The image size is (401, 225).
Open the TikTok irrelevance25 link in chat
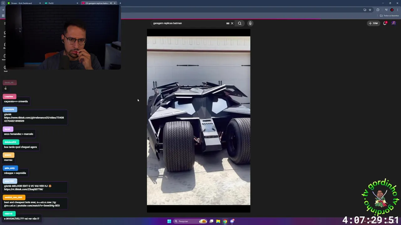click(x=34, y=119)
